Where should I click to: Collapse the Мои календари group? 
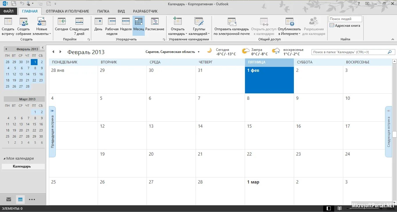[4, 158]
